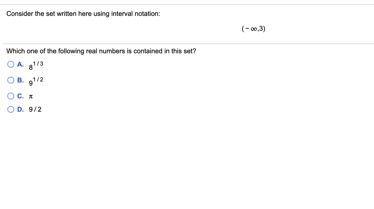Click the bold 'D.' option label
Viewport: 374px width, 209px height.
coord(21,109)
